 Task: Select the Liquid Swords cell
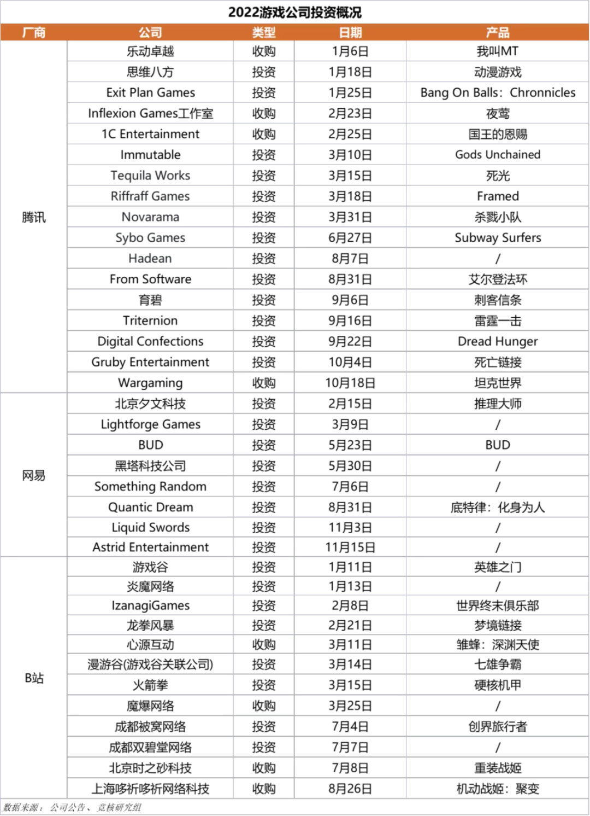pos(150,527)
